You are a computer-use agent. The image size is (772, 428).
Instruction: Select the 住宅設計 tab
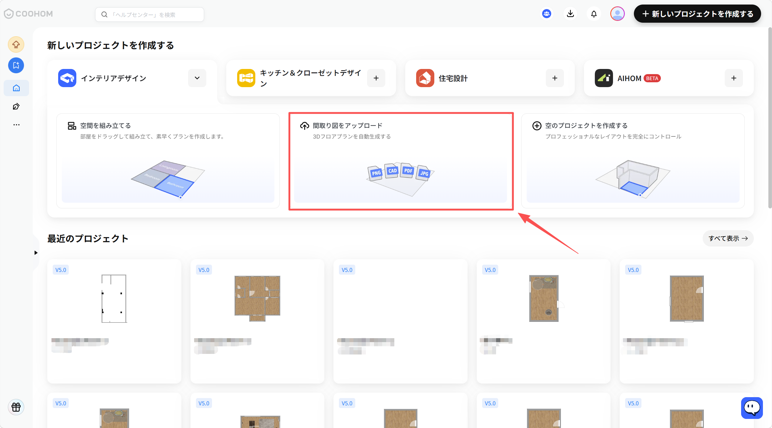click(x=490, y=78)
